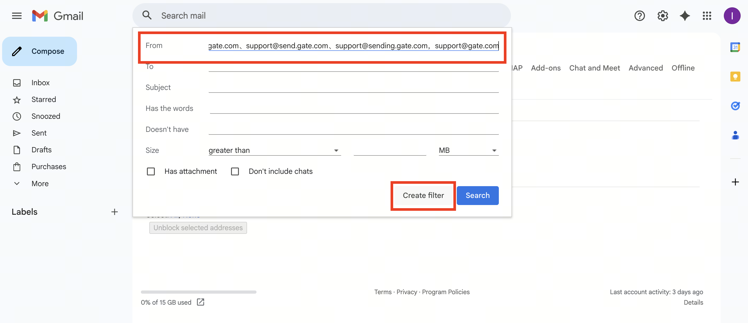Focus the Subject field

pos(353,88)
